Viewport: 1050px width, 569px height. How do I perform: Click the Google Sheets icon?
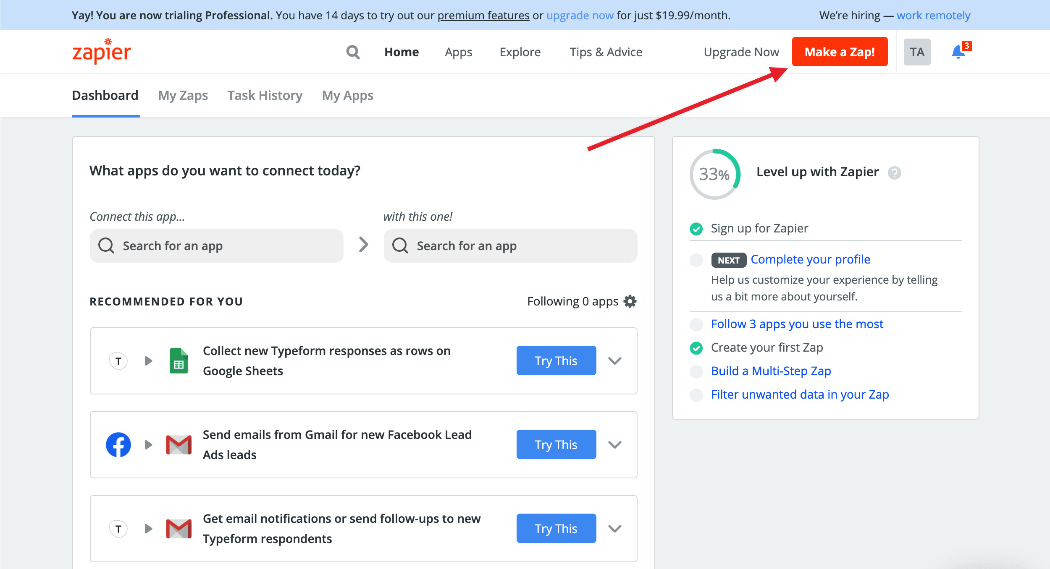click(x=178, y=361)
